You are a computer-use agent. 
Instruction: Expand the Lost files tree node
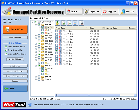tap(36, 79)
